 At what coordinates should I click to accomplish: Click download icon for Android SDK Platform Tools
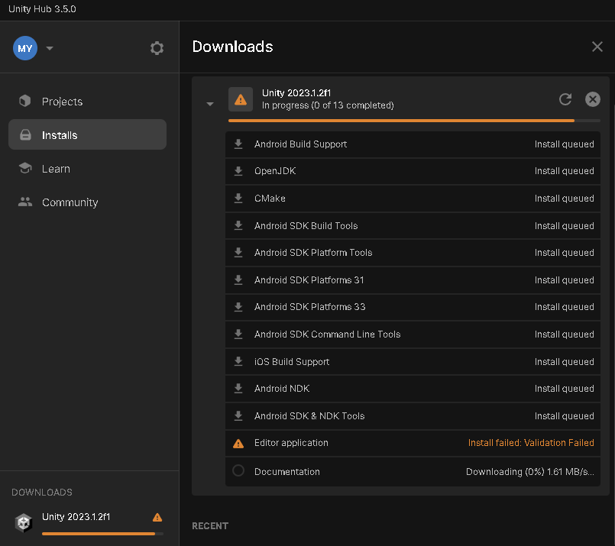238,253
